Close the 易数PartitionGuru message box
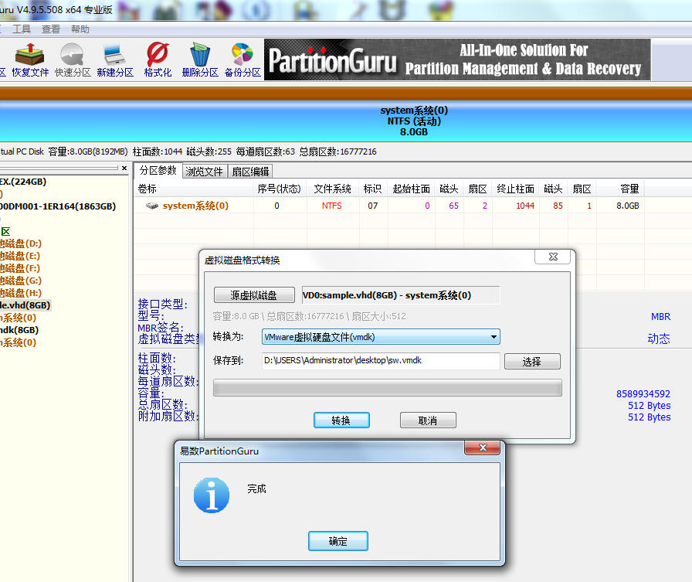692x582 pixels. [483, 448]
